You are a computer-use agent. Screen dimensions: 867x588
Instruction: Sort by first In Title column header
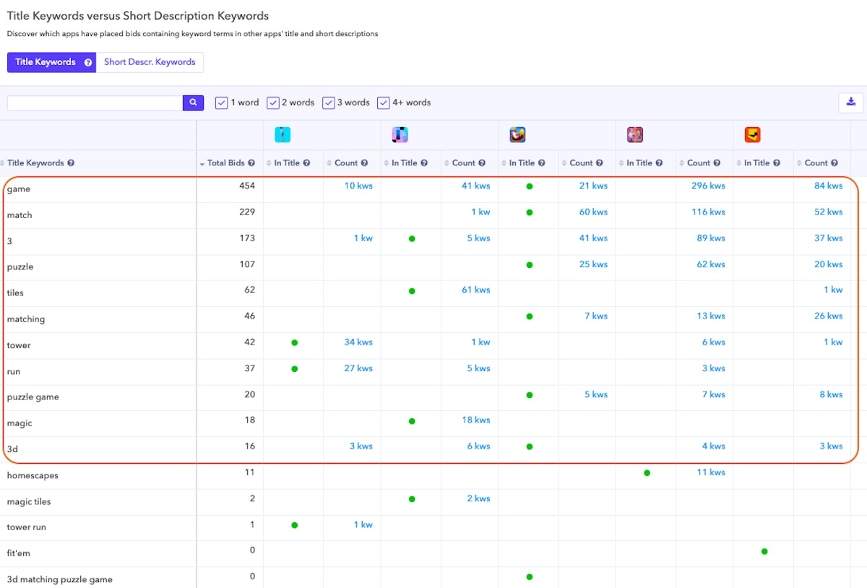pyautogui.click(x=287, y=163)
